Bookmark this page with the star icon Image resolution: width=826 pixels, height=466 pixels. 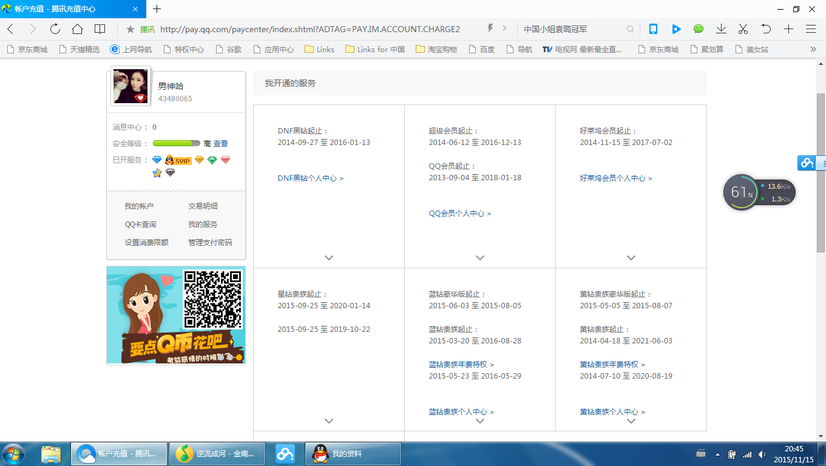[130, 29]
